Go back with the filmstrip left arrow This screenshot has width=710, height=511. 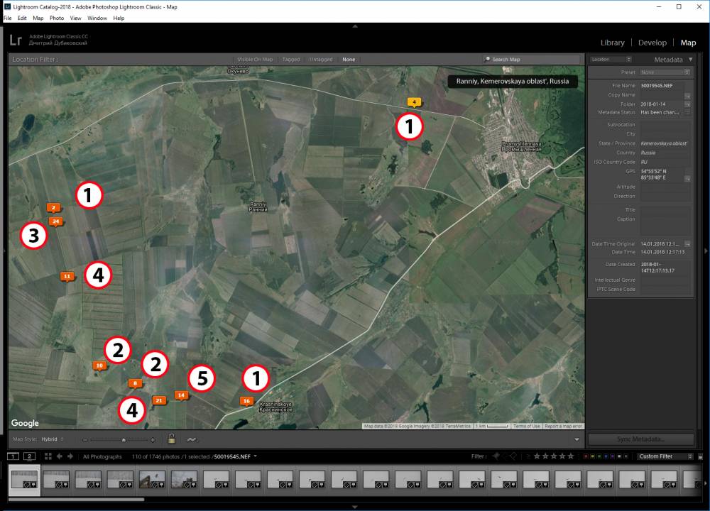60,456
